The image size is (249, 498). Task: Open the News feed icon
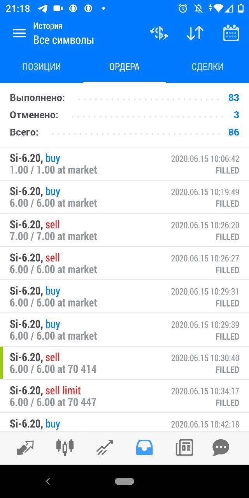coord(184,447)
